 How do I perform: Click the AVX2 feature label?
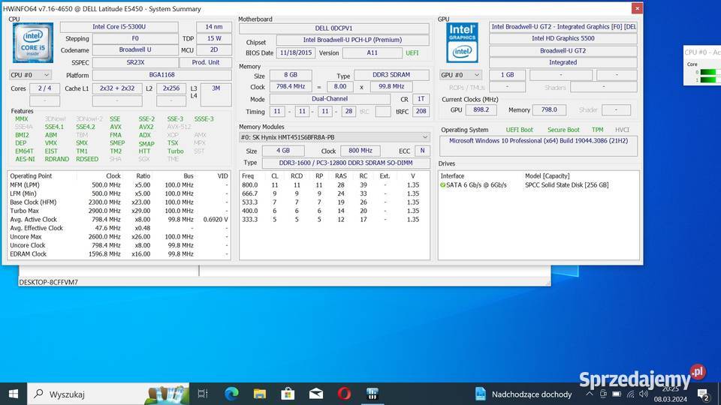[x=146, y=127]
